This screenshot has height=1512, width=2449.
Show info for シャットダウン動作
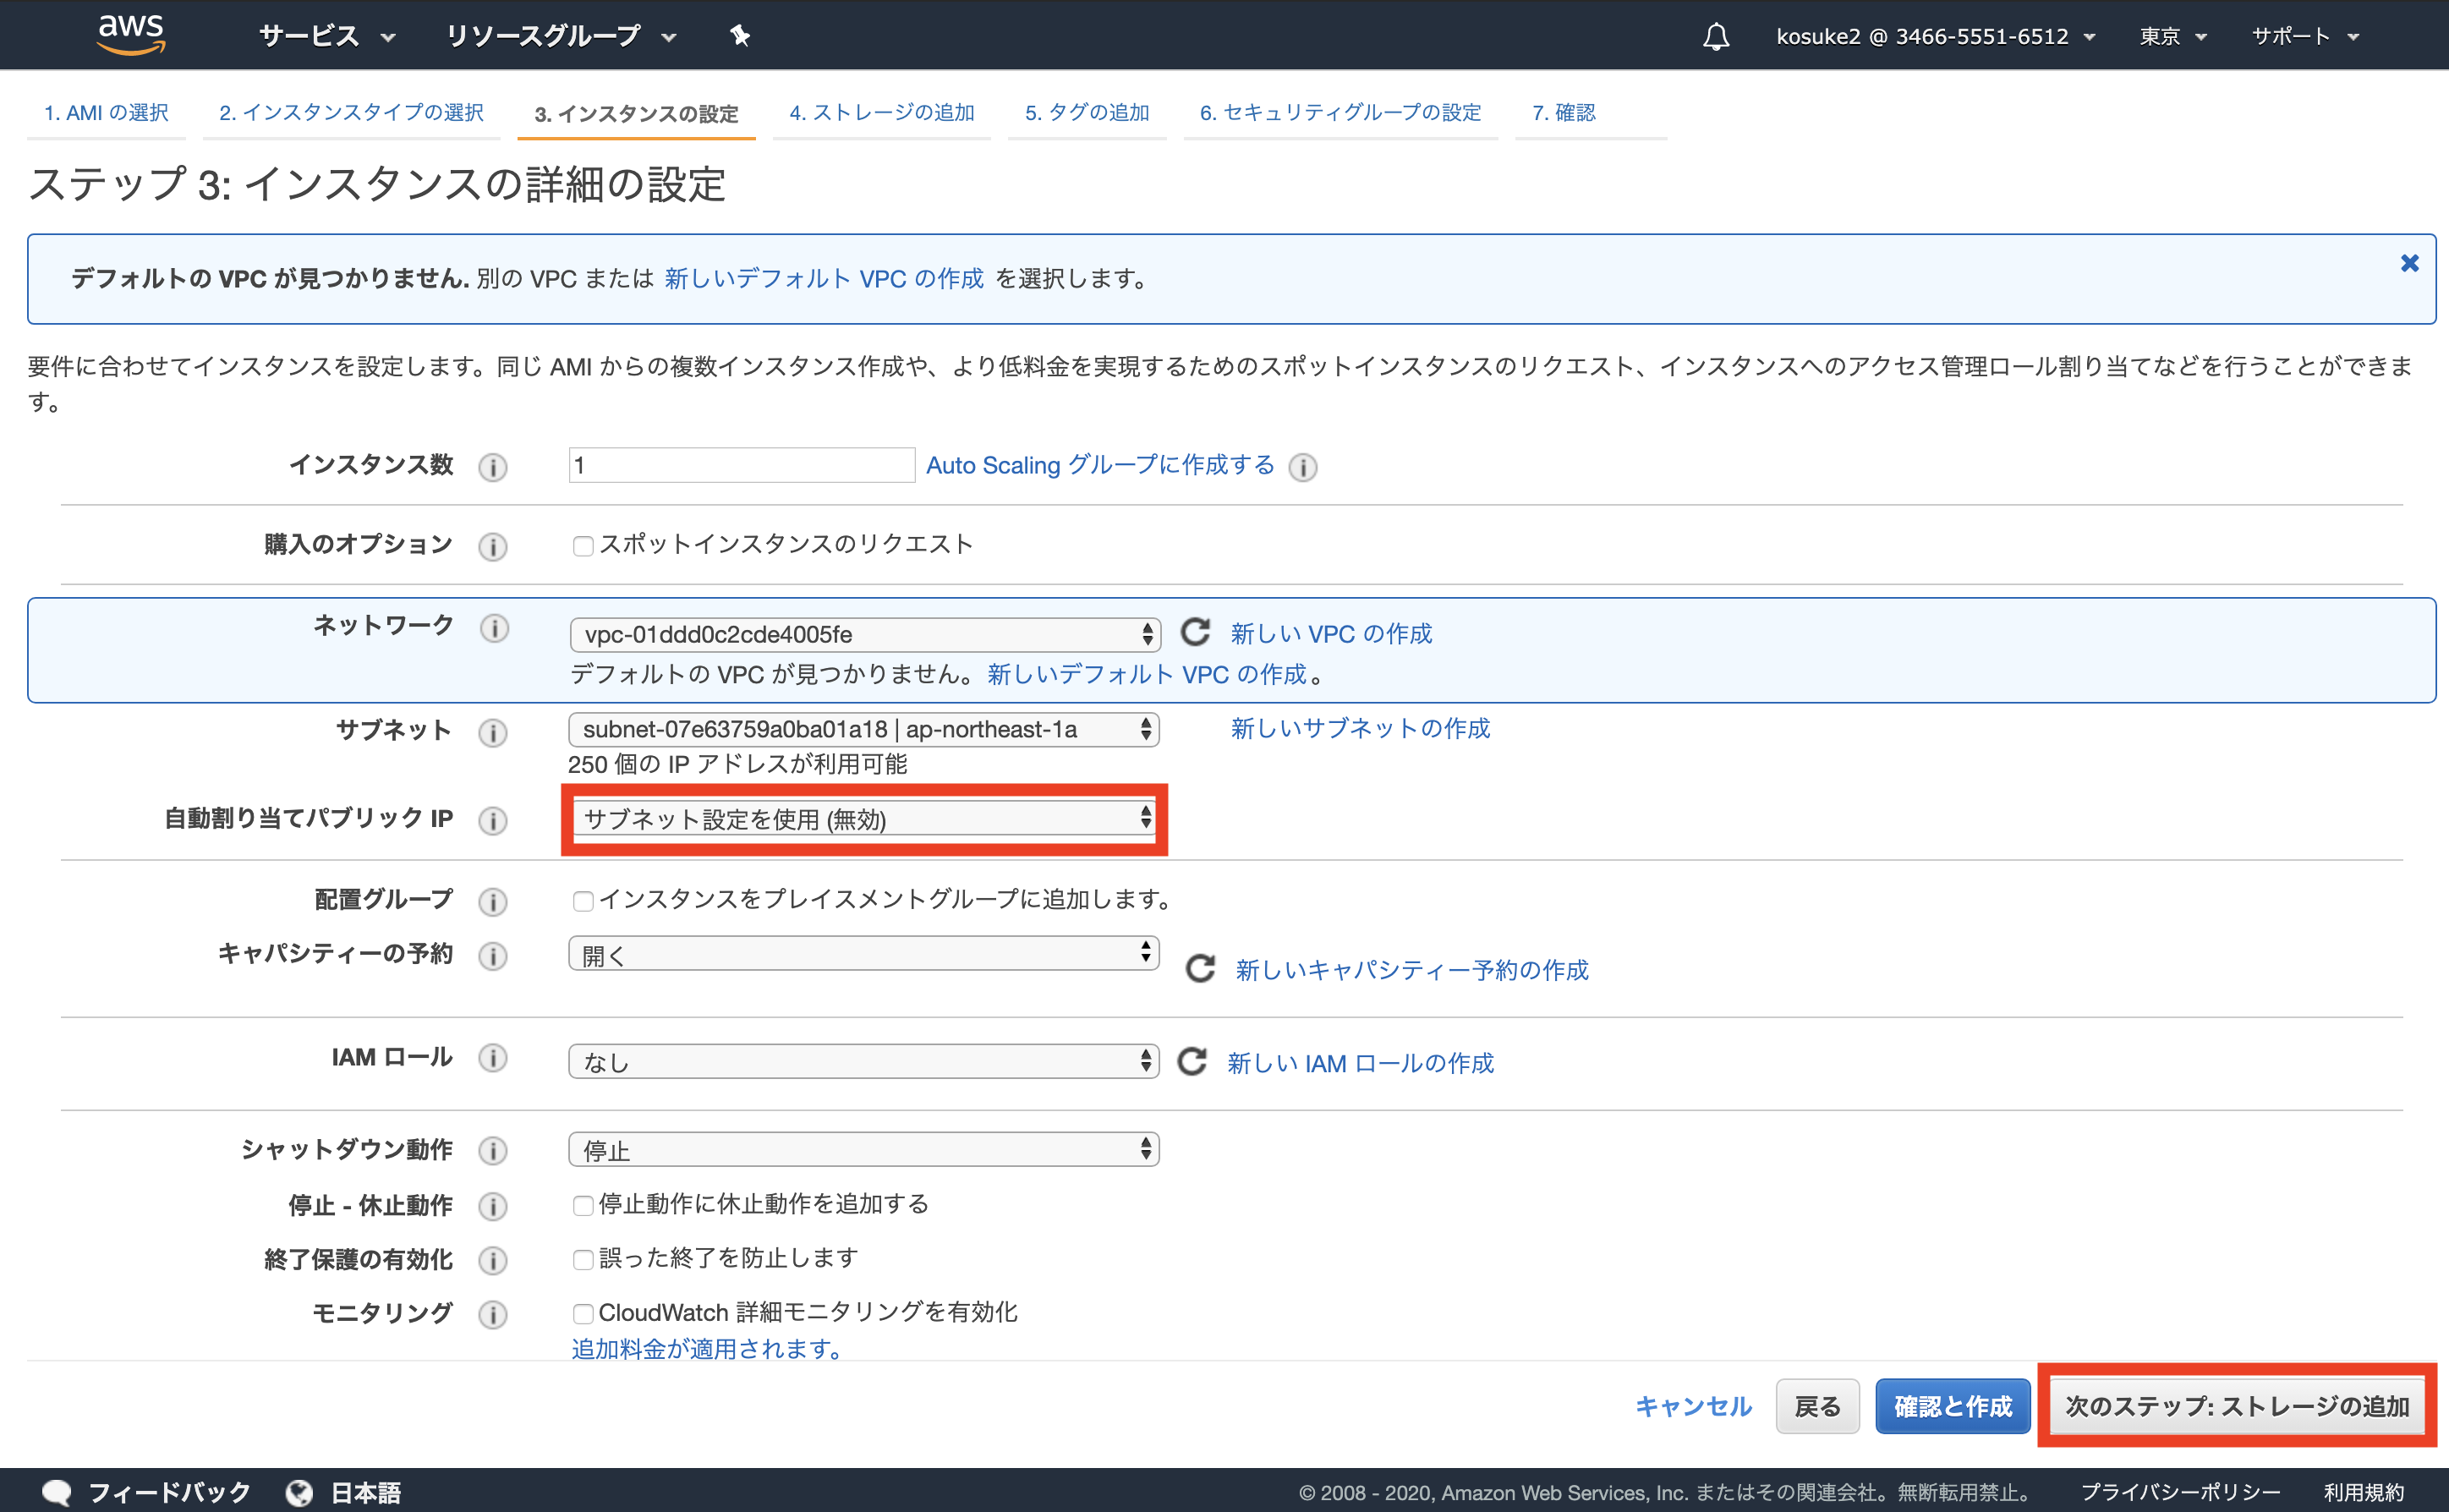[493, 1151]
